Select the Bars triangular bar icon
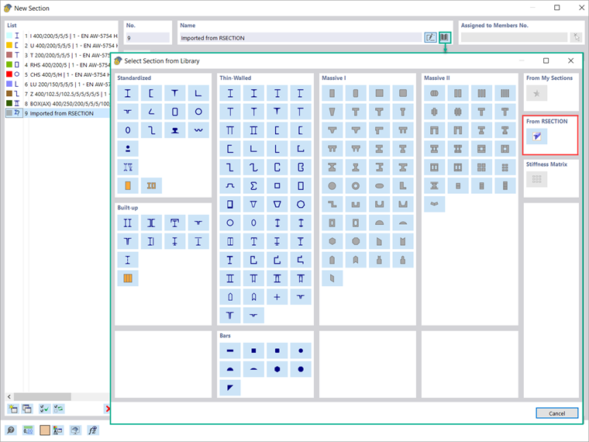Image resolution: width=589 pixels, height=442 pixels. (230, 388)
